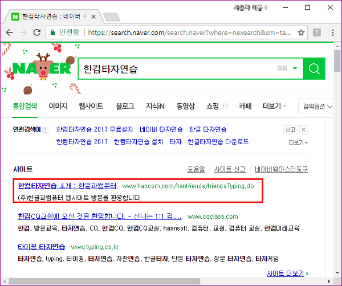The height and width of the screenshot is (286, 342).
Task: Click the green secure lock icon
Action: (x=52, y=32)
